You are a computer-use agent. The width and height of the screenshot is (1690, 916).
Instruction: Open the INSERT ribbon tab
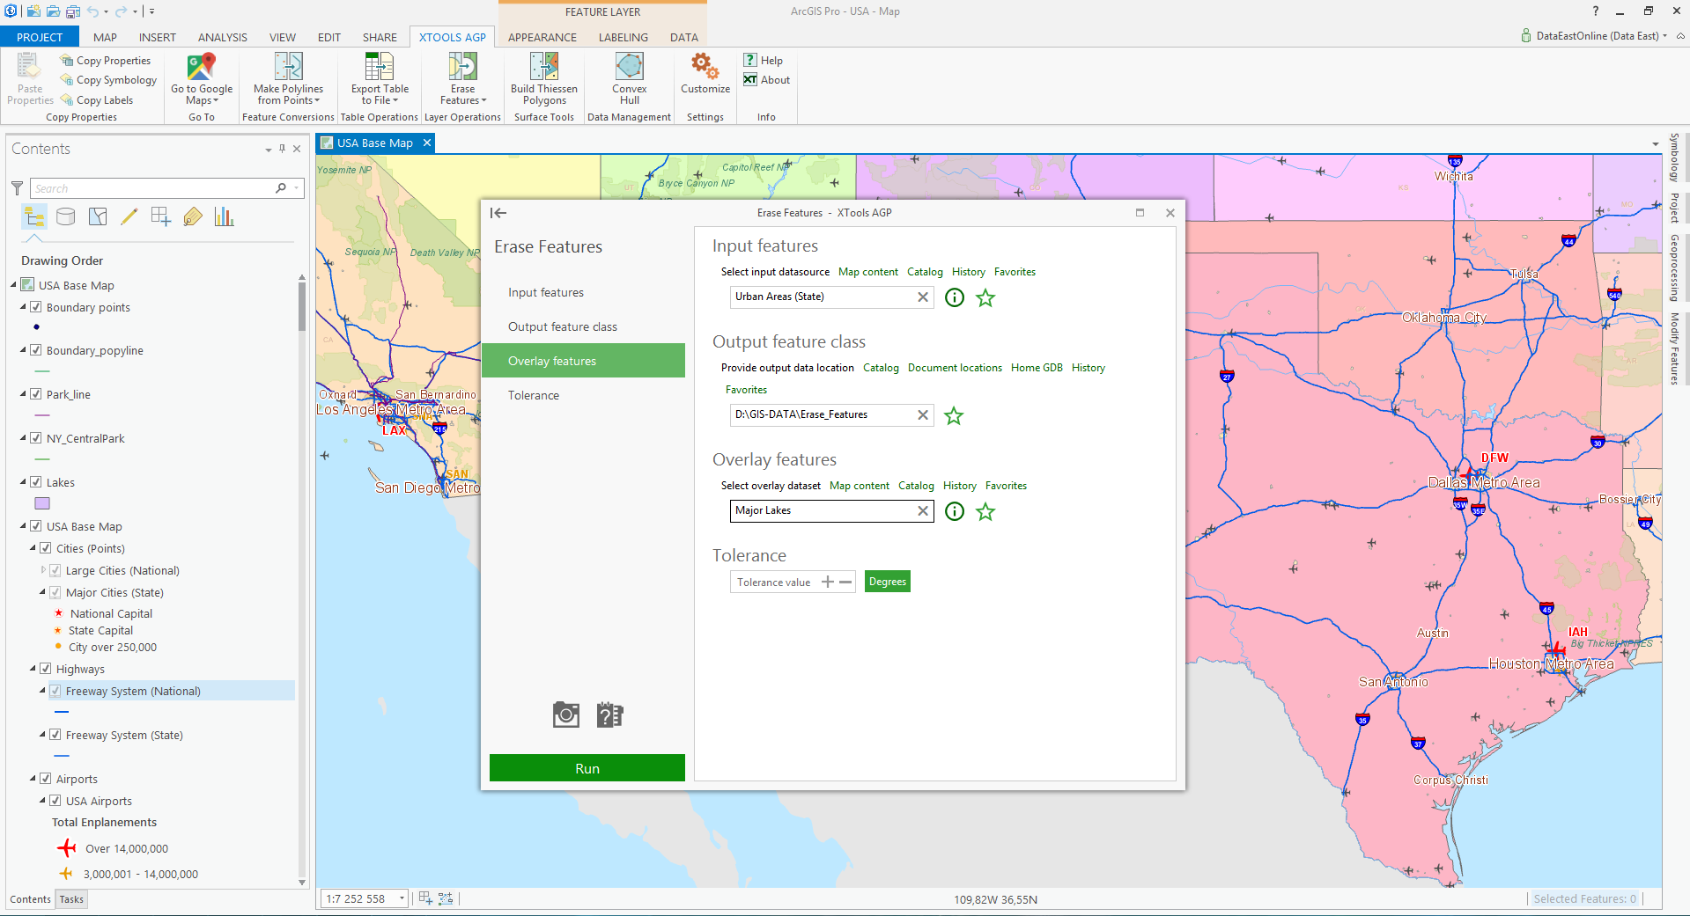point(157,37)
